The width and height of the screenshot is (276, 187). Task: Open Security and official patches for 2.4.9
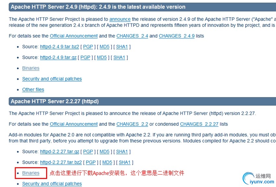pos(52,79)
